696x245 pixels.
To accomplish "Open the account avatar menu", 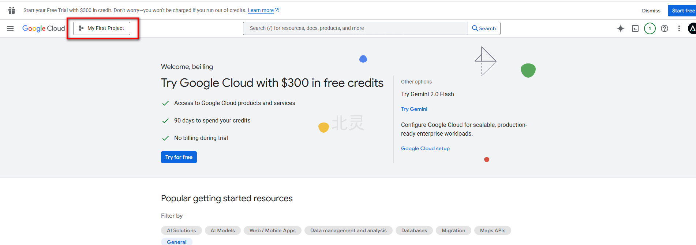I will (x=692, y=28).
